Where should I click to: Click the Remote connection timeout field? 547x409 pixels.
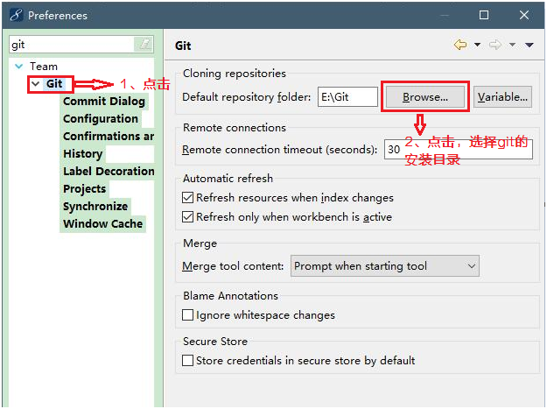459,150
